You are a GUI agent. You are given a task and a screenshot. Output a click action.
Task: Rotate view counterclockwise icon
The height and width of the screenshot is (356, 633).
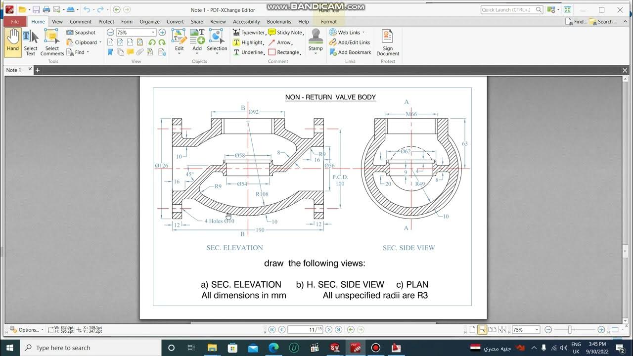coord(152,42)
